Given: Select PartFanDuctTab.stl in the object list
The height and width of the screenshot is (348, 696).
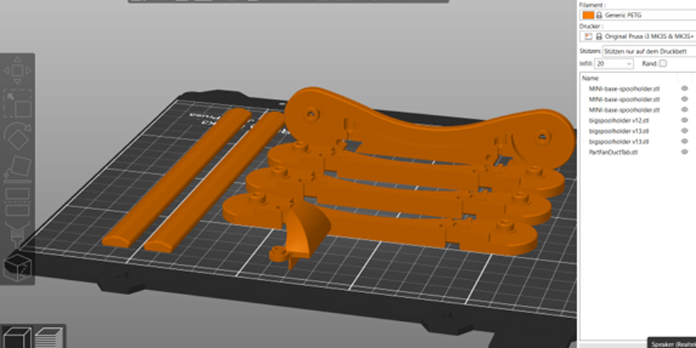Looking at the screenshot, I should pyautogui.click(x=613, y=152).
